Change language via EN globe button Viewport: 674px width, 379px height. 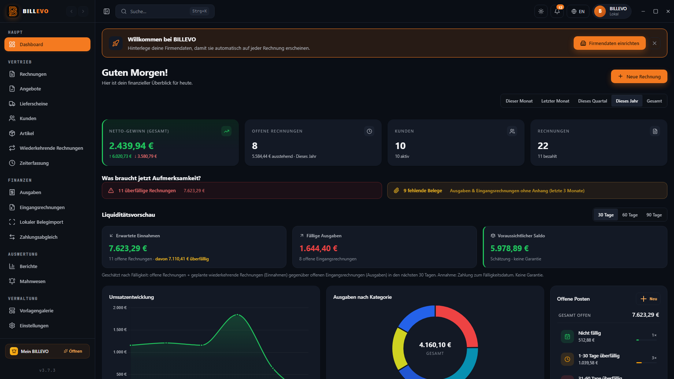578,11
